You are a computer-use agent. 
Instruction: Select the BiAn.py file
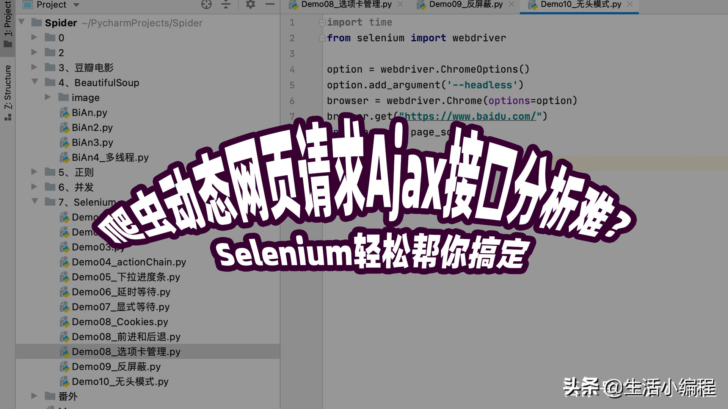click(x=89, y=112)
